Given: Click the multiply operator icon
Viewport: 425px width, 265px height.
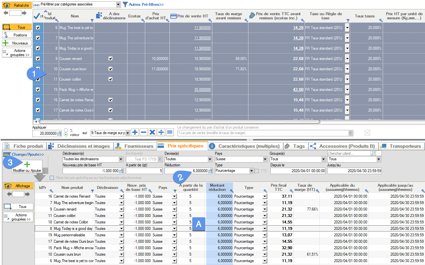Looking at the screenshot, I should click(153, 132).
